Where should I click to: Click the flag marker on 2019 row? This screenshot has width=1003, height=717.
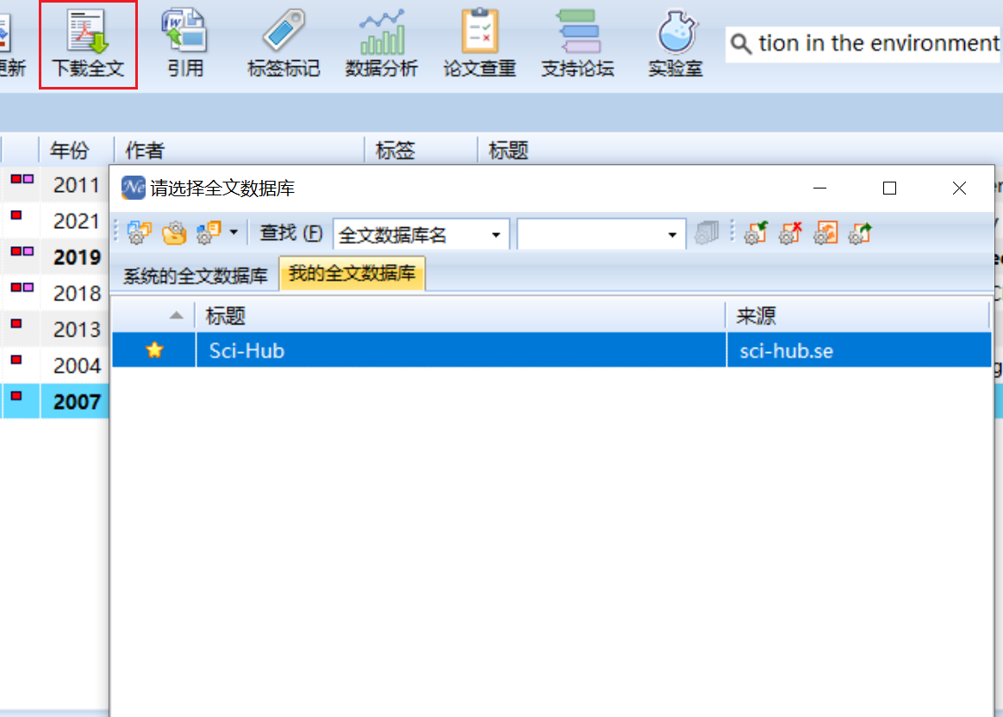coord(22,251)
